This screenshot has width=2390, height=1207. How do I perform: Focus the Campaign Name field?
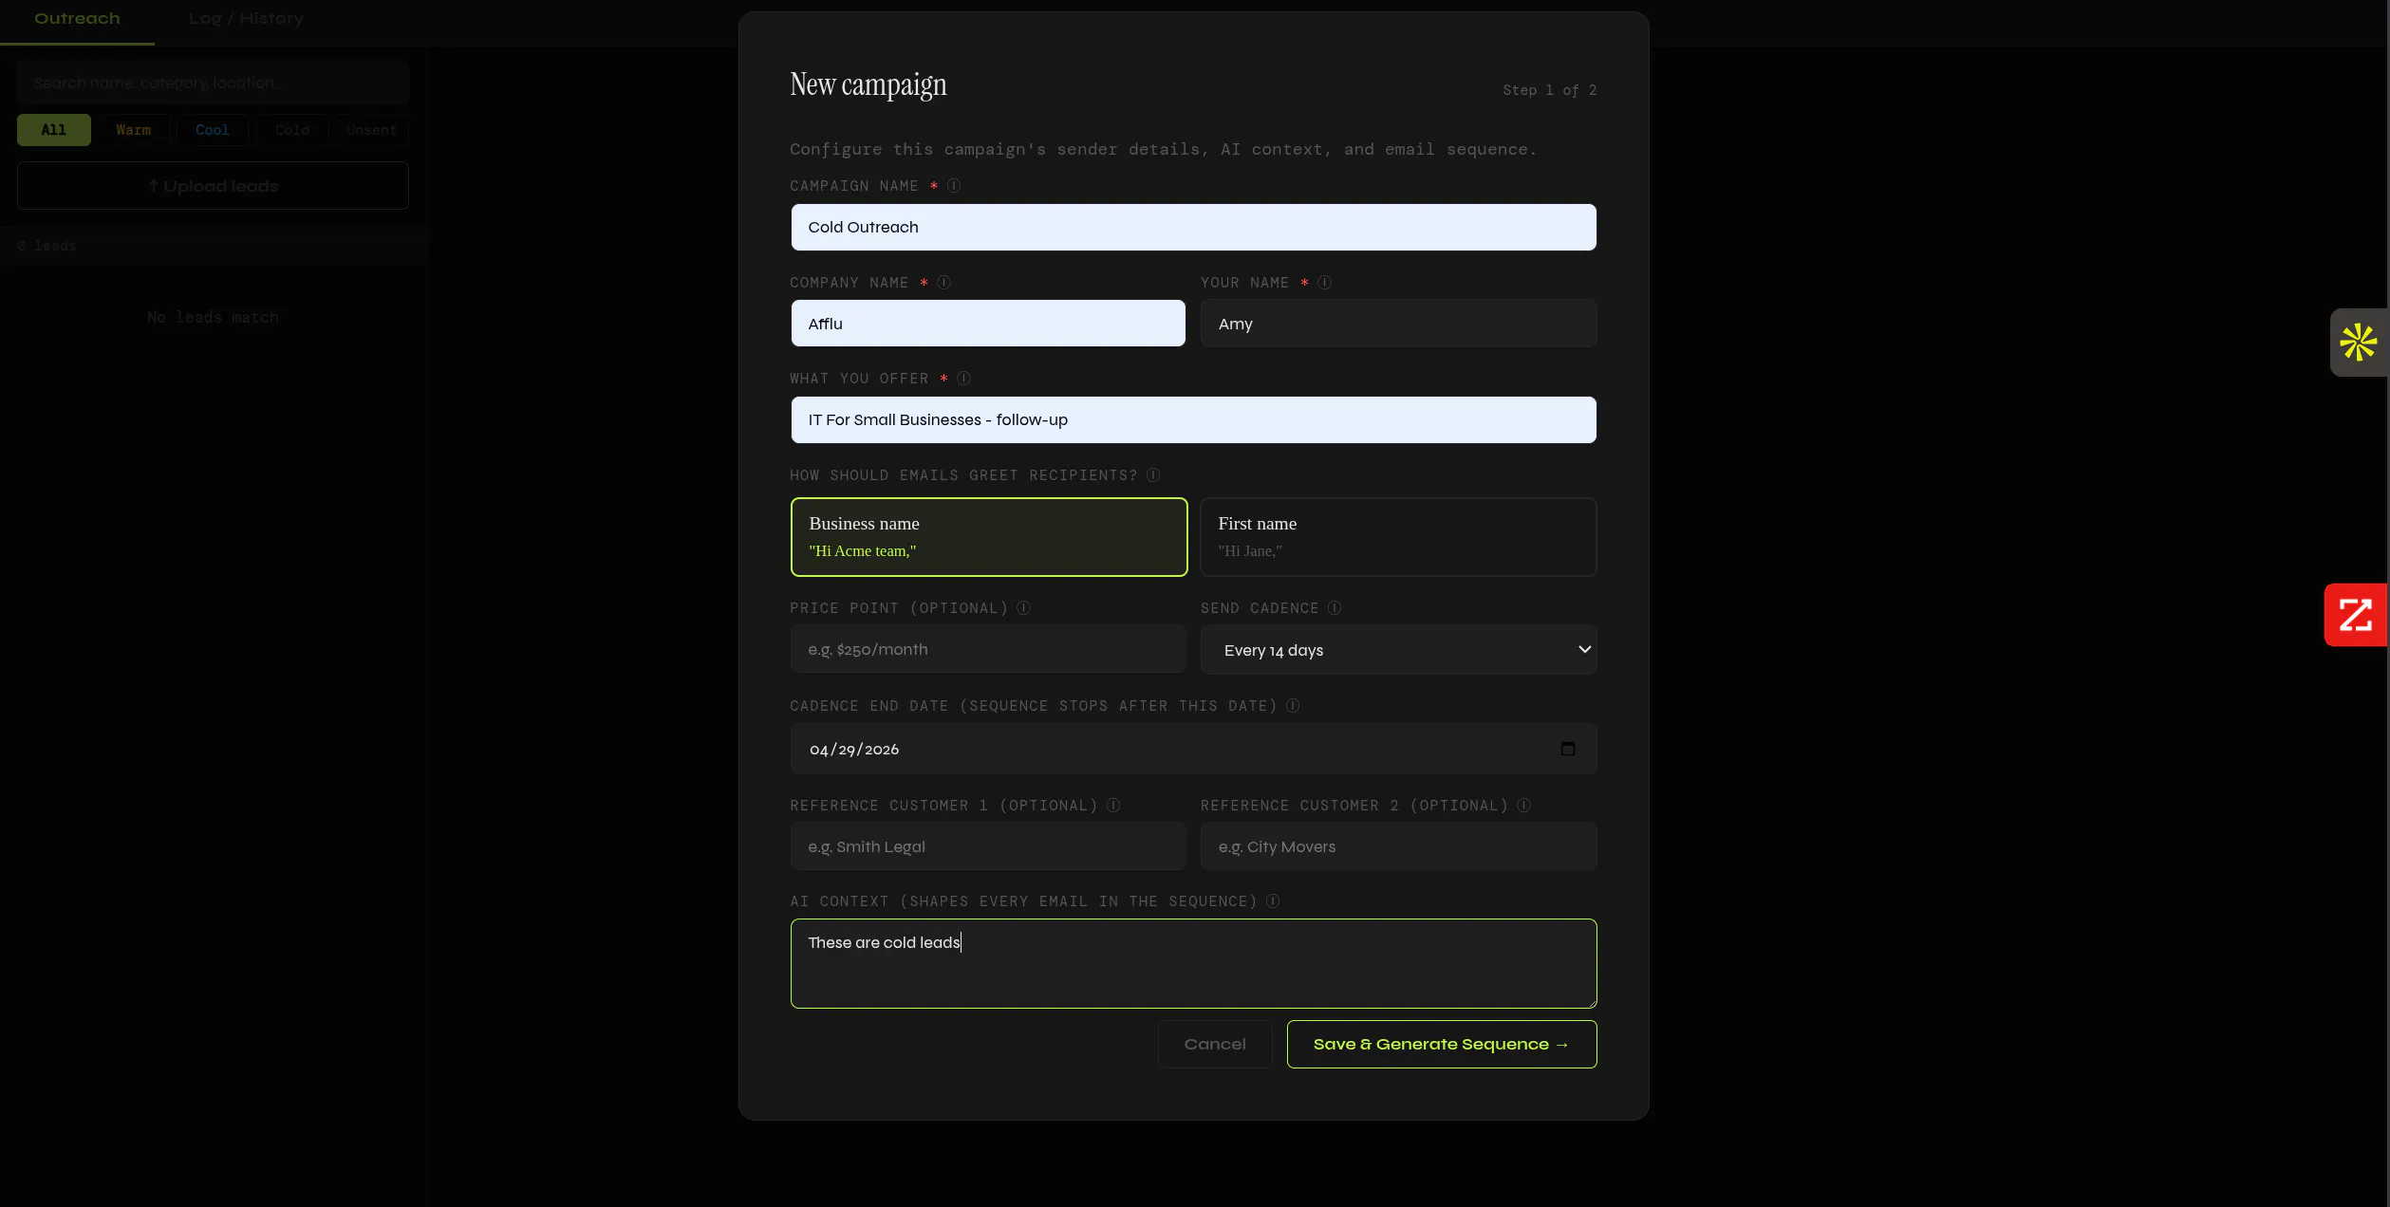1193,228
